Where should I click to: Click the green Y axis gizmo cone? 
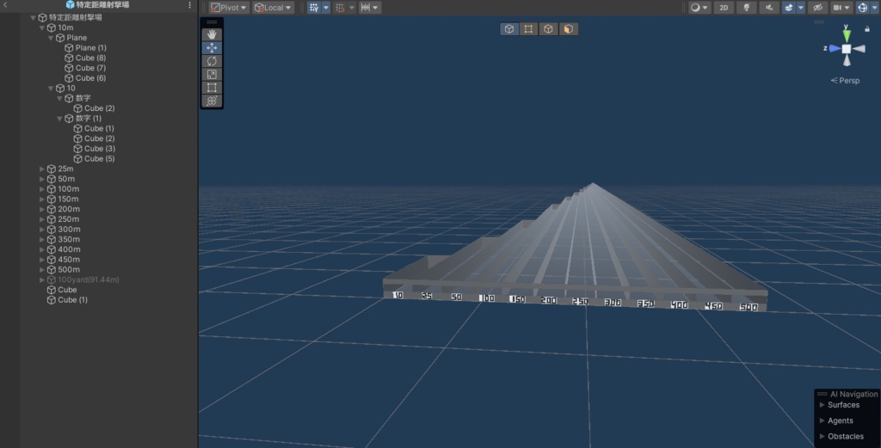(847, 35)
